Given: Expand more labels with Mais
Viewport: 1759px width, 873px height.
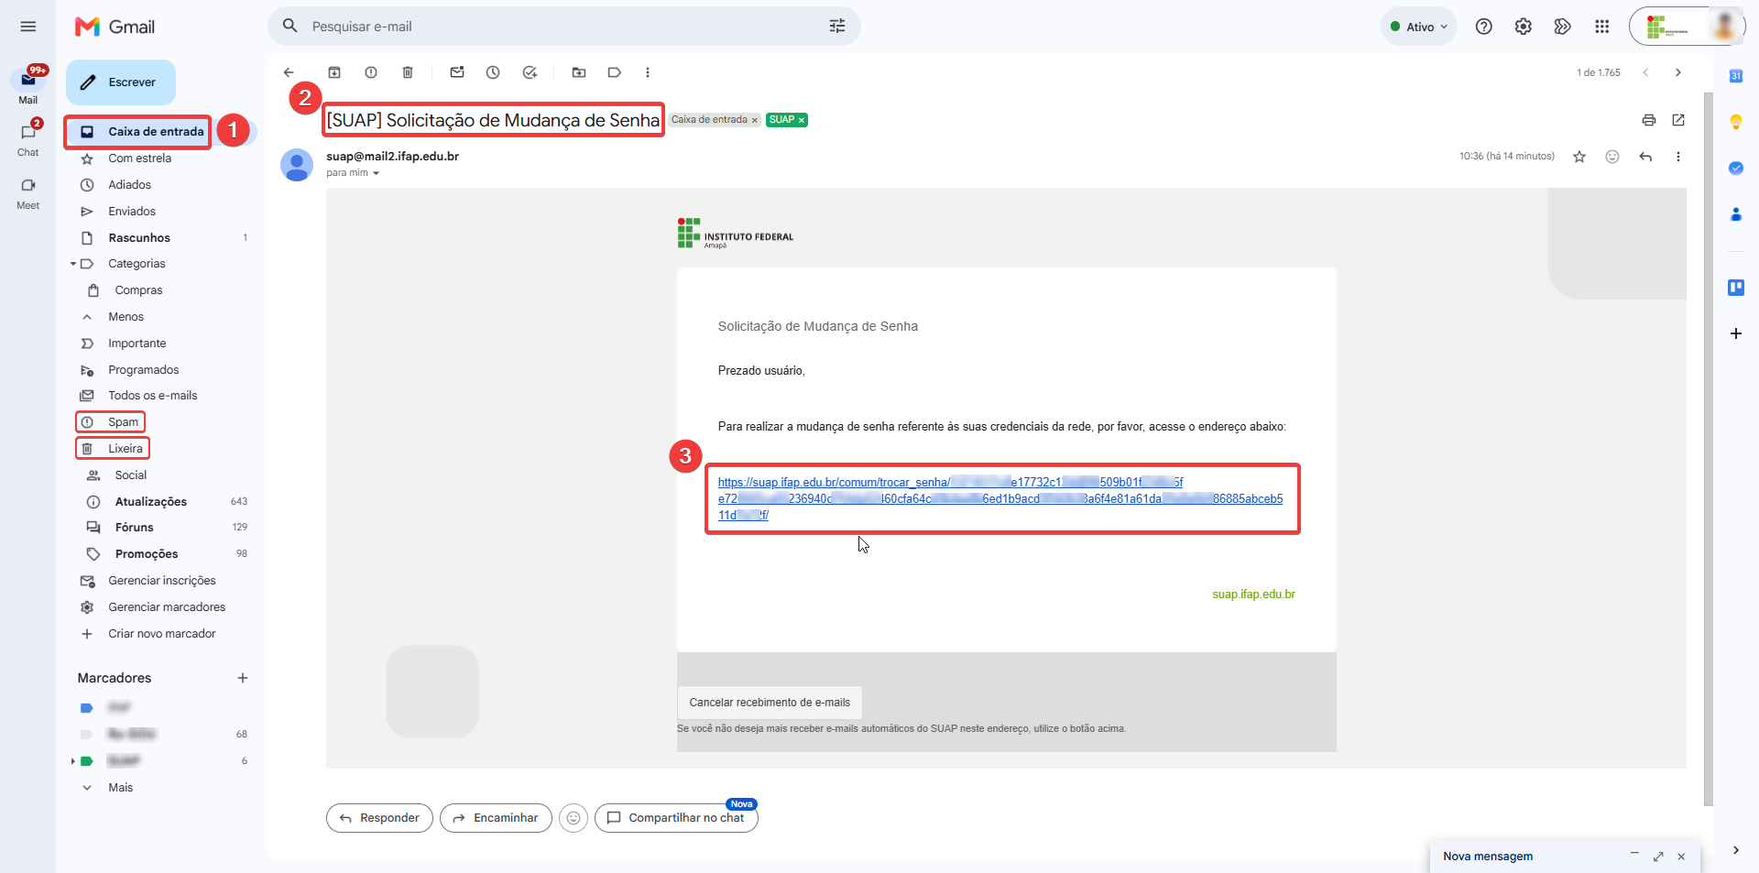Looking at the screenshot, I should pyautogui.click(x=120, y=788).
